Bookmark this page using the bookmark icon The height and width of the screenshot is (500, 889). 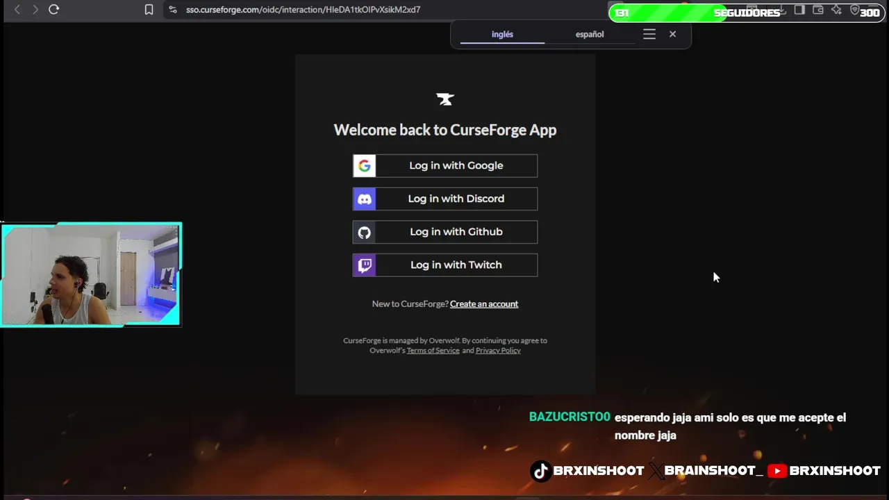tap(149, 10)
